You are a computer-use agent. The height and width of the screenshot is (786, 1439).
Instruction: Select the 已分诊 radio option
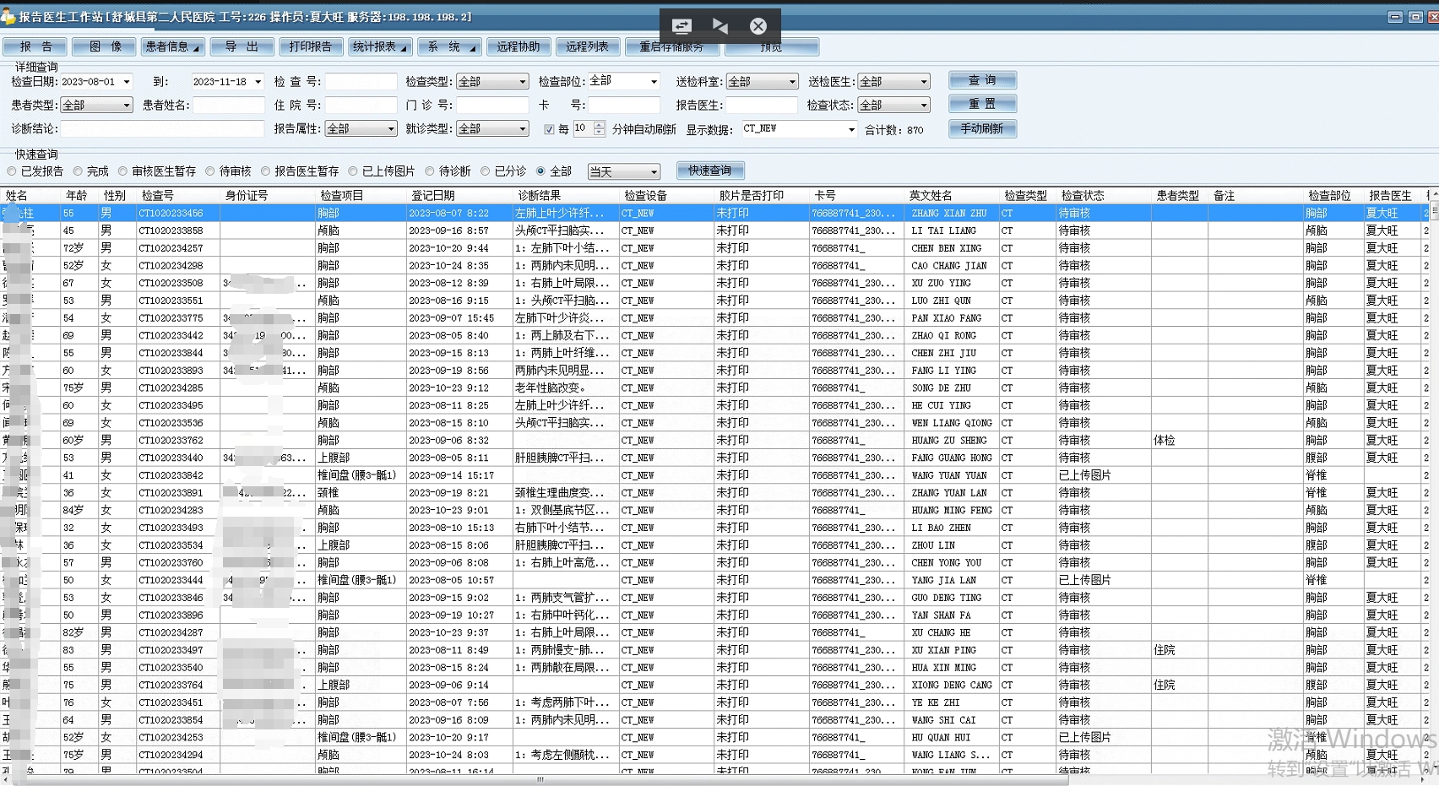(485, 171)
